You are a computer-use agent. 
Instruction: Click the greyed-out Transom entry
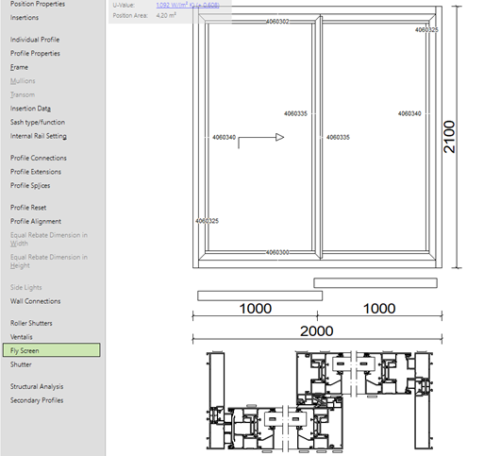click(23, 94)
